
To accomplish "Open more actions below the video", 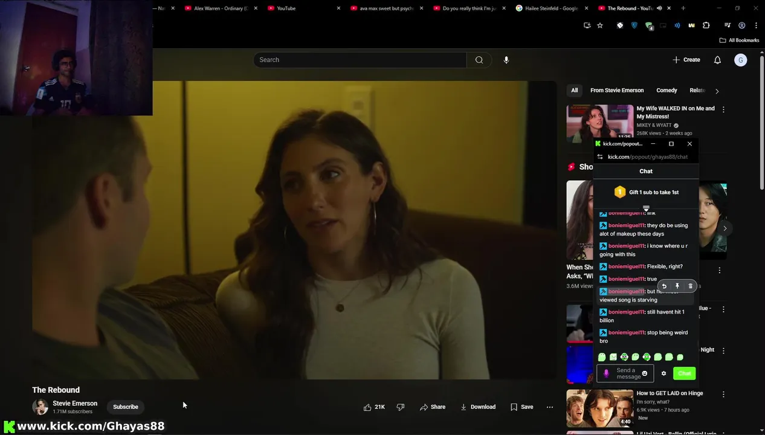I will coord(550,407).
